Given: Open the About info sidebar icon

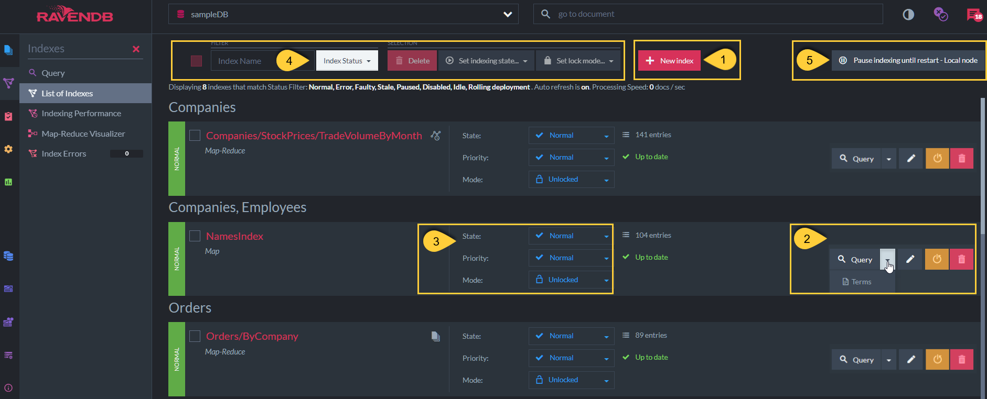Looking at the screenshot, I should pyautogui.click(x=8, y=388).
